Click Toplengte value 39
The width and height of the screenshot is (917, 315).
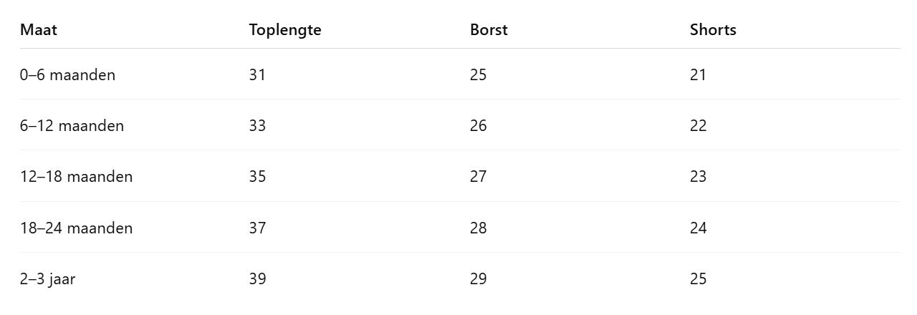point(257,279)
